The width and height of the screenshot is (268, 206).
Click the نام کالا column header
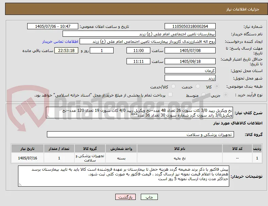point(180,149)
